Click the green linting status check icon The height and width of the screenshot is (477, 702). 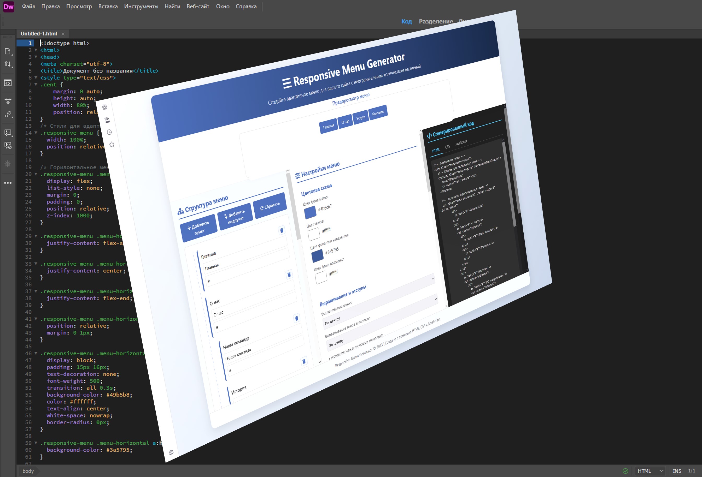(x=625, y=471)
